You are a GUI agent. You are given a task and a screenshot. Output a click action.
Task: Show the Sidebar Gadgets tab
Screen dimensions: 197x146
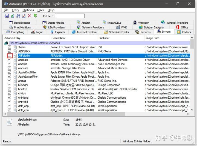pyautogui.click(x=151, y=28)
